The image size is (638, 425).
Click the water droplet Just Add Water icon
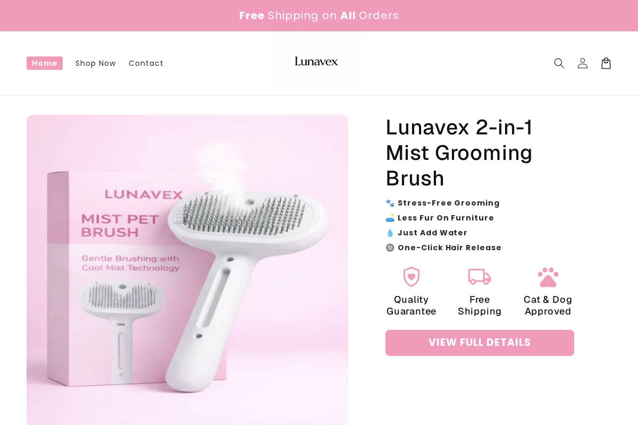click(390, 233)
